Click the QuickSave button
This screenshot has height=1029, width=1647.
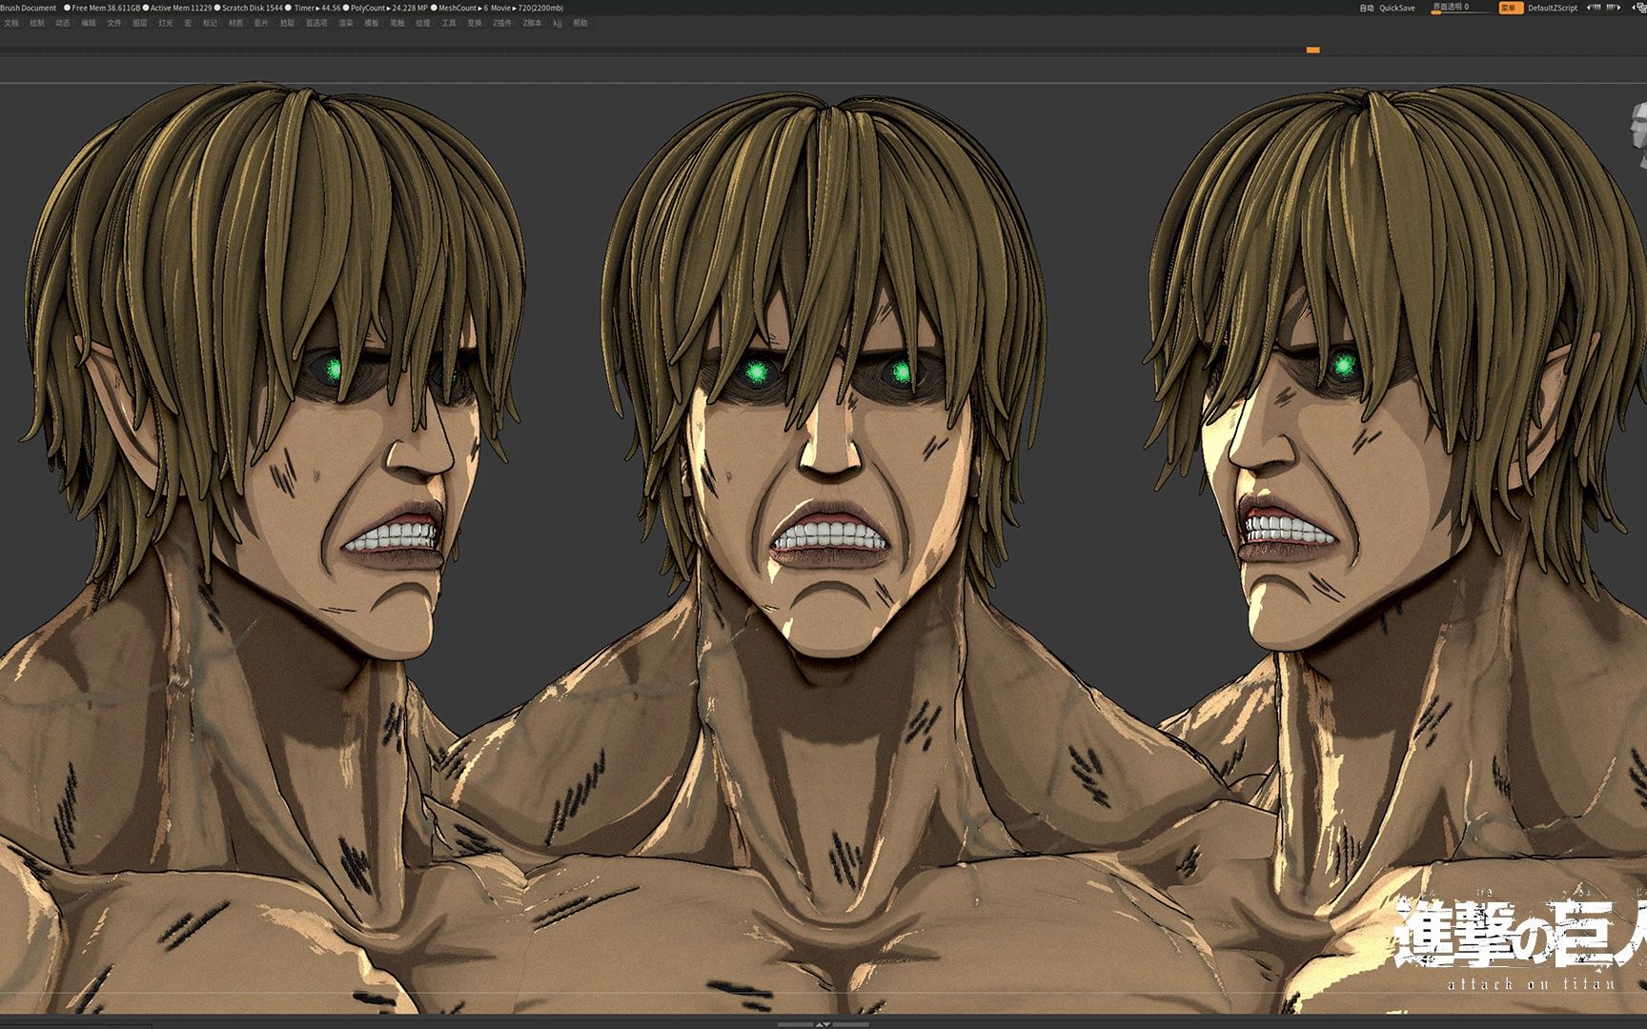click(1397, 8)
